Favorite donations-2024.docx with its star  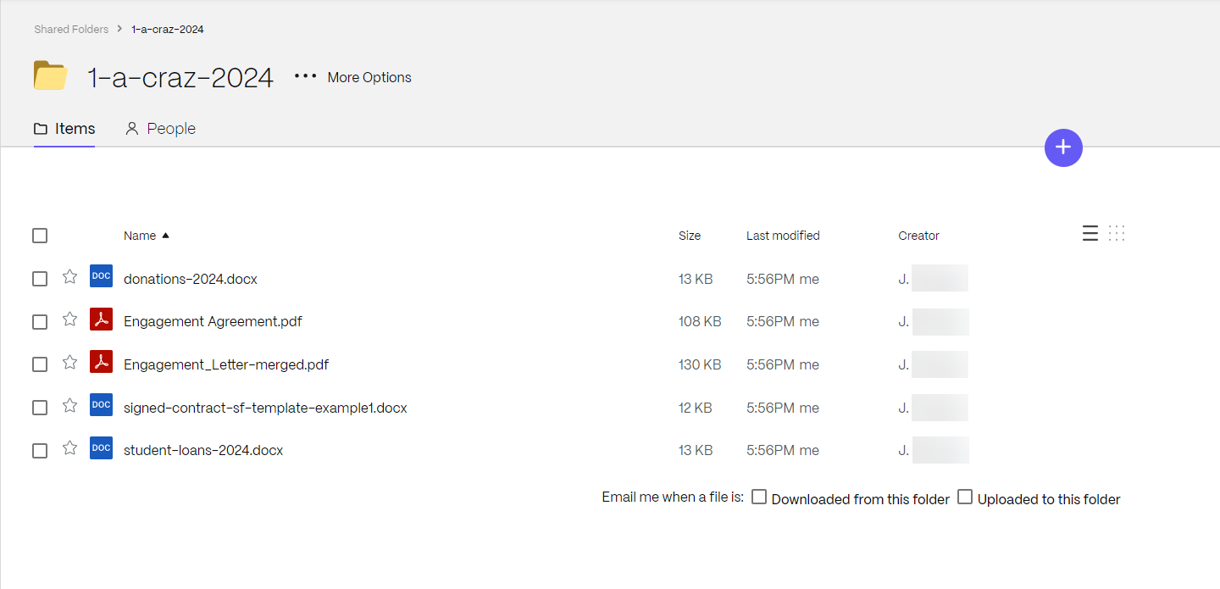(x=70, y=276)
